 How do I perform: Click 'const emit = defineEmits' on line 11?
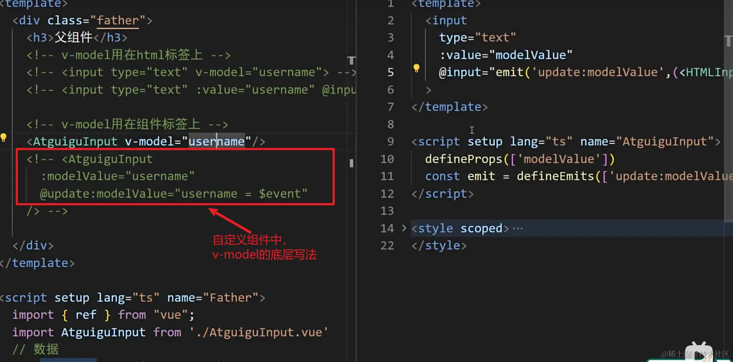(x=510, y=176)
